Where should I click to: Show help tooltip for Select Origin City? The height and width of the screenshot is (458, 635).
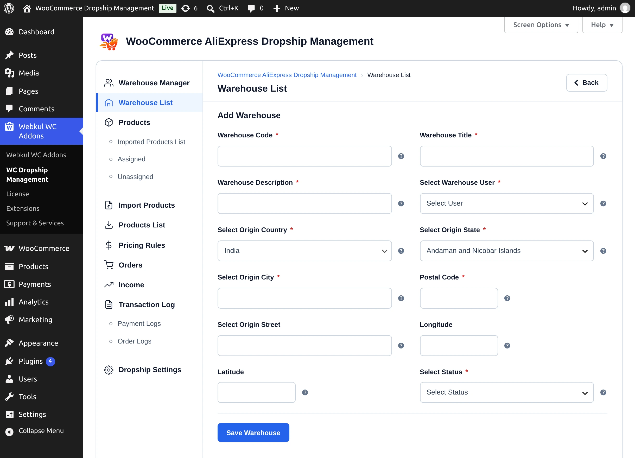tap(401, 298)
